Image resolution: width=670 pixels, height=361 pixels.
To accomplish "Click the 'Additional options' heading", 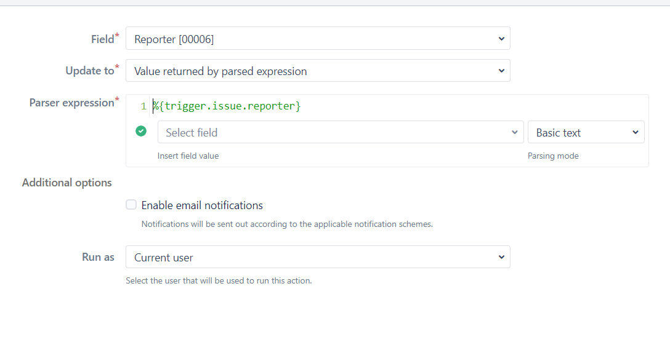I will pyautogui.click(x=67, y=183).
